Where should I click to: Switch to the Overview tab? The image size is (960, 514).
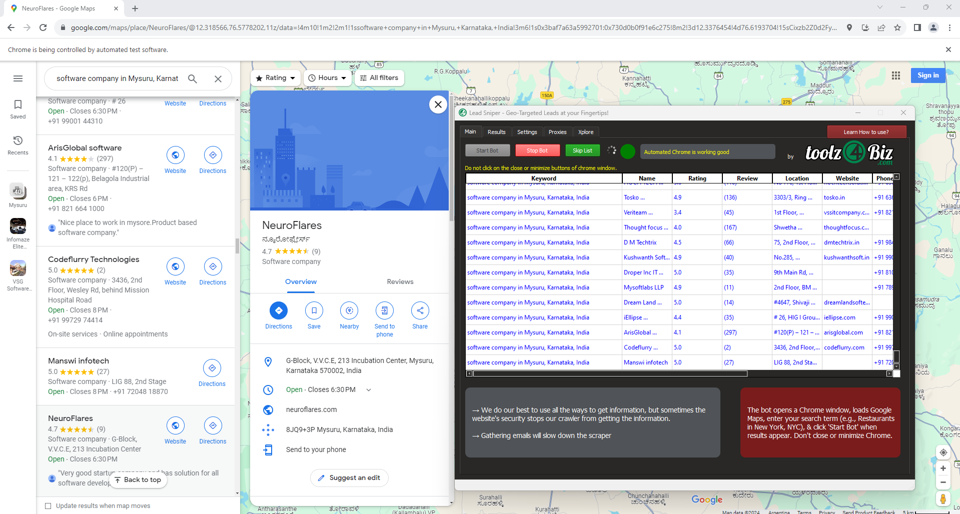(x=301, y=282)
